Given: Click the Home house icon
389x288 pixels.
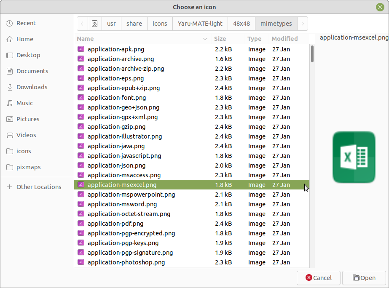Looking at the screenshot, I should click(9, 39).
